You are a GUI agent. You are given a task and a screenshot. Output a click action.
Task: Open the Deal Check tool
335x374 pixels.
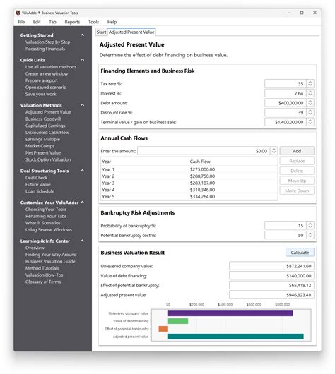[36, 178]
